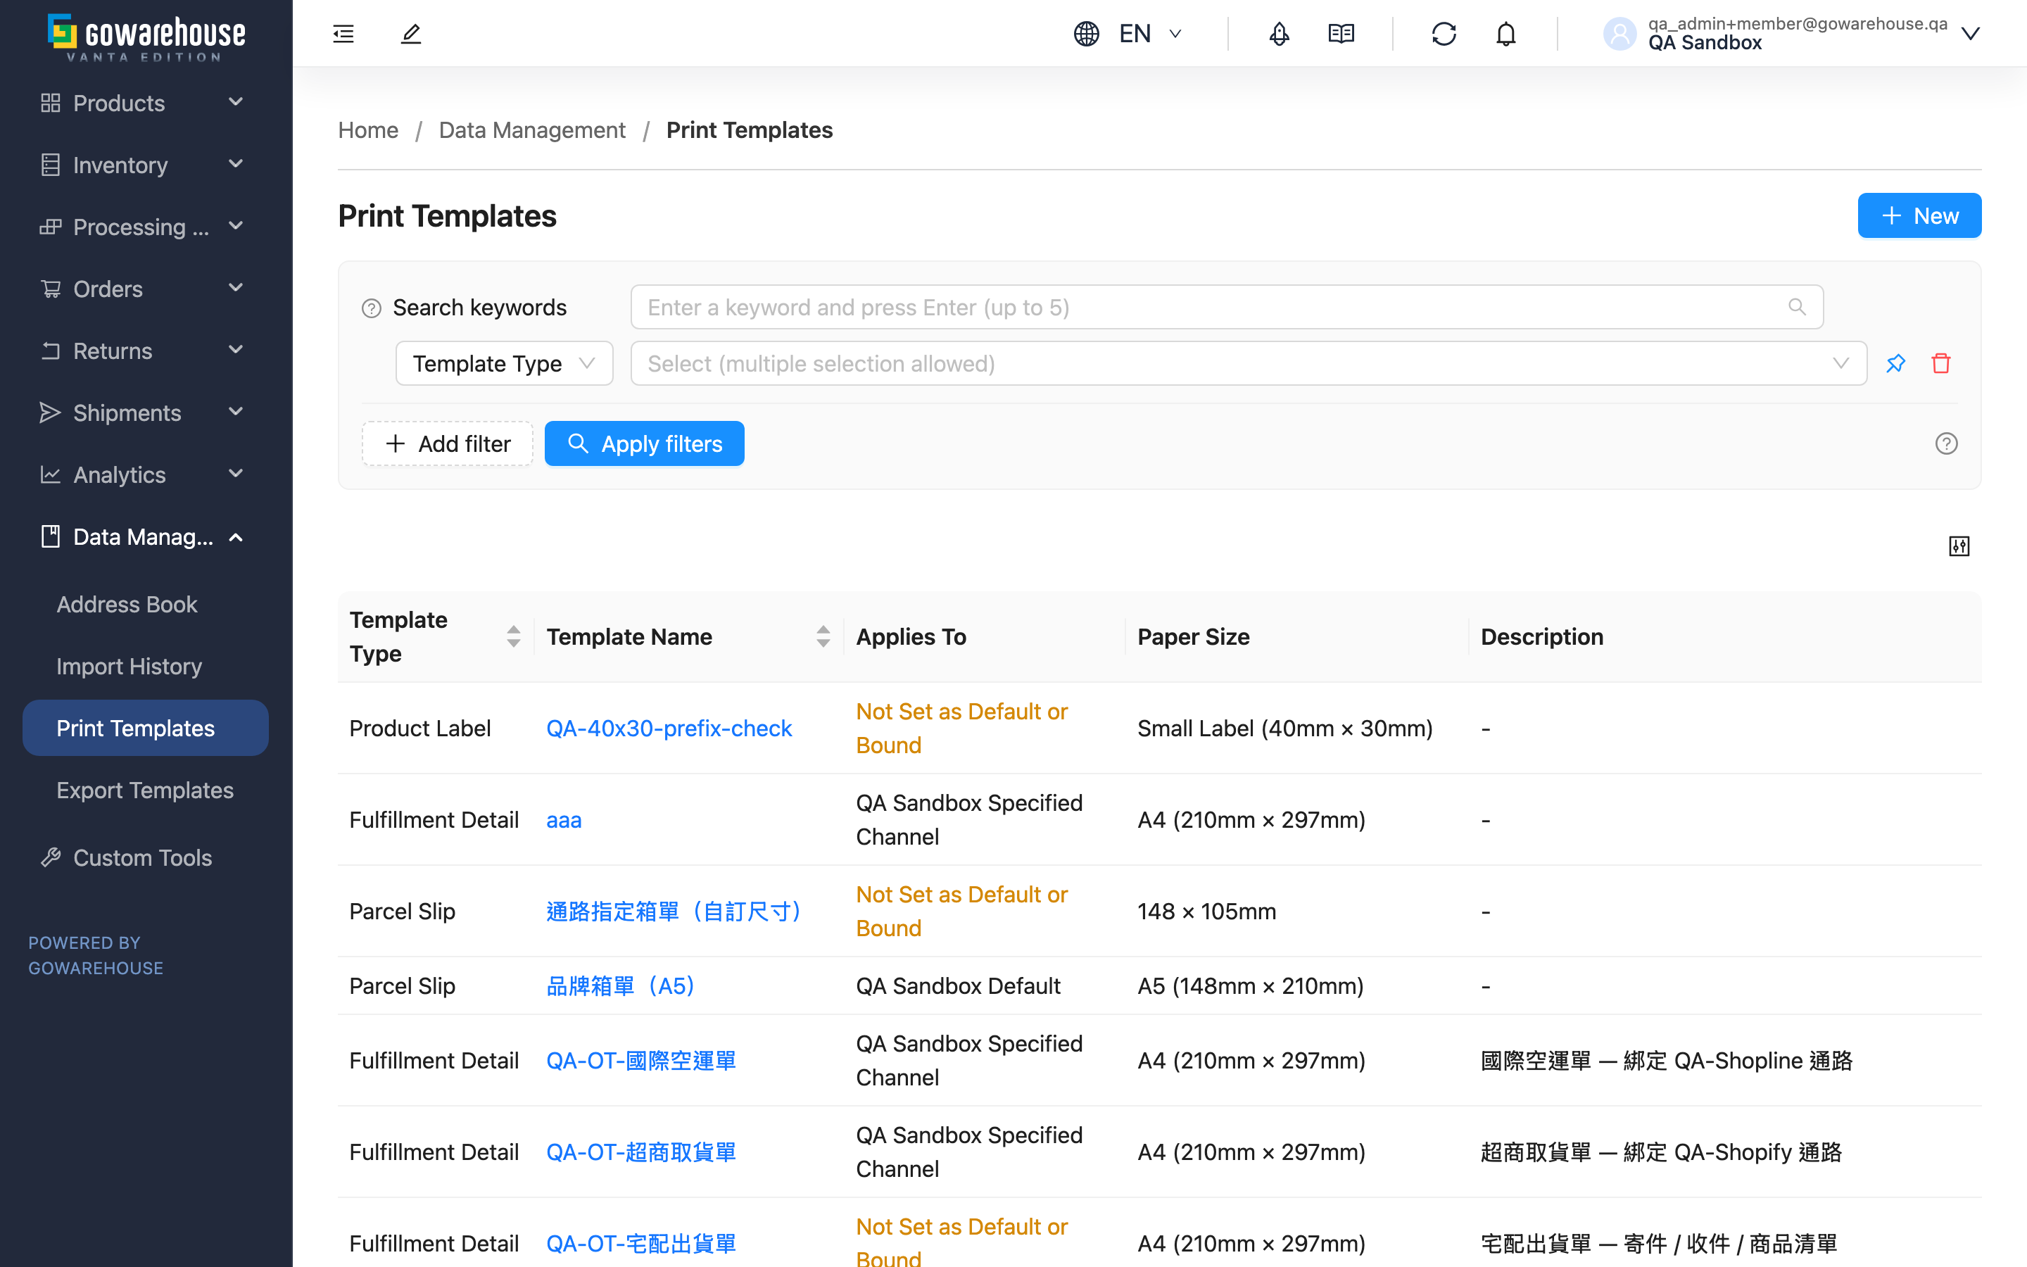Sort by Template Type column
Image resolution: width=2027 pixels, height=1267 pixels.
coord(514,637)
